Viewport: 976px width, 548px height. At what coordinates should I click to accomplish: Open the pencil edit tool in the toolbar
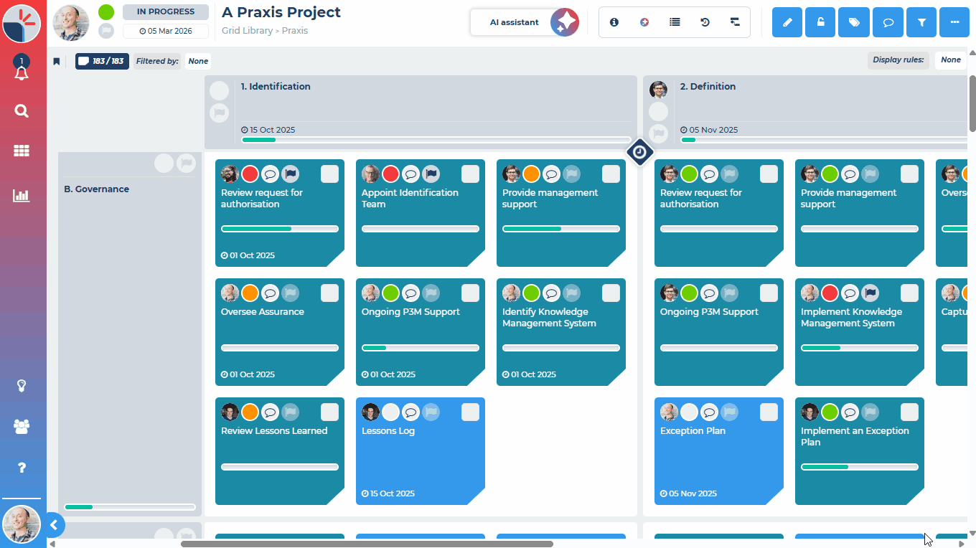pyautogui.click(x=787, y=22)
